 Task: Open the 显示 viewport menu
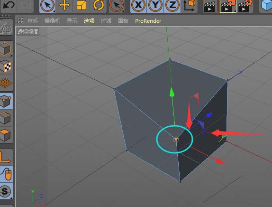[x=72, y=21]
